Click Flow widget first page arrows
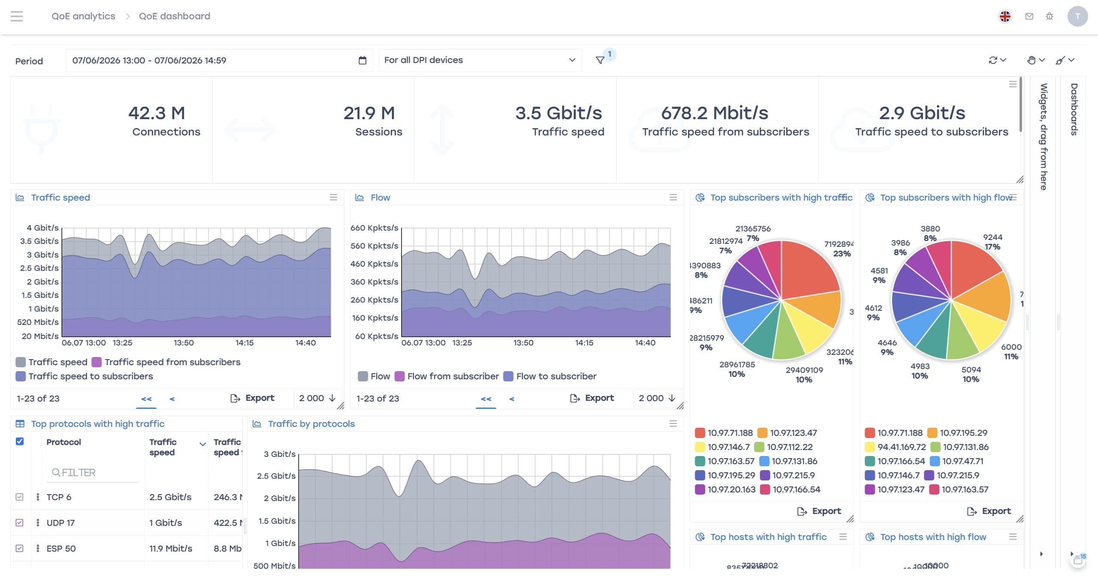This screenshot has height=576, width=1098. (x=486, y=399)
